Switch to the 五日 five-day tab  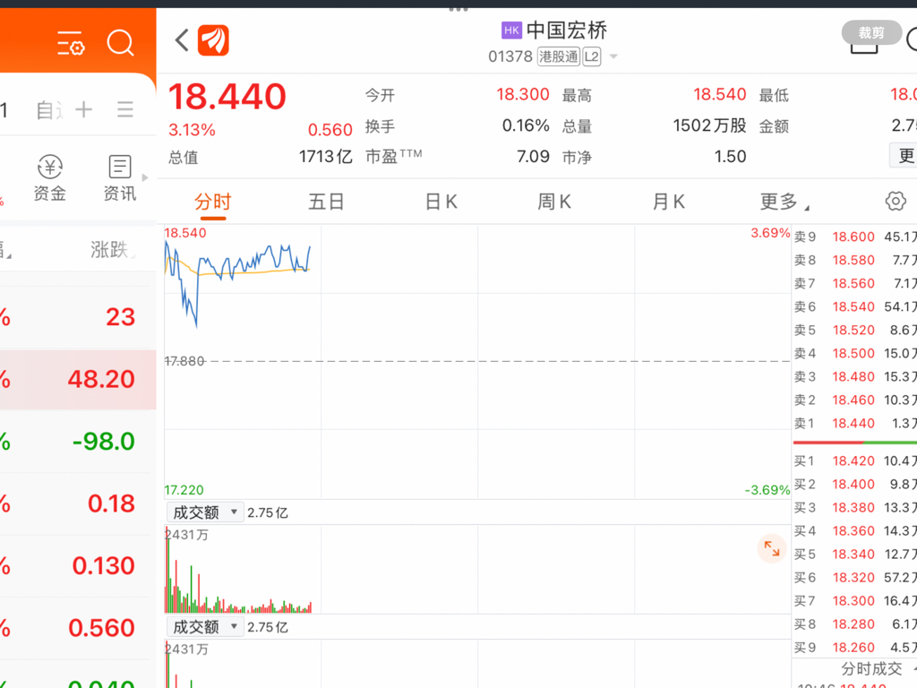coord(326,202)
